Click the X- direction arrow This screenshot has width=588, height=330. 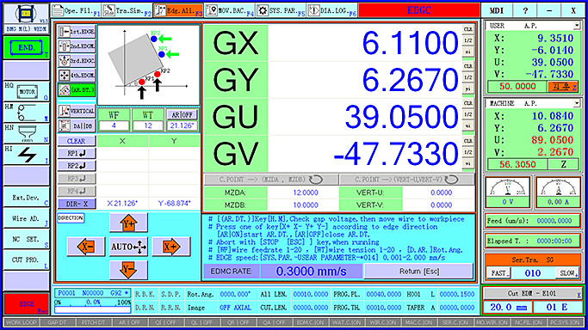(x=86, y=247)
